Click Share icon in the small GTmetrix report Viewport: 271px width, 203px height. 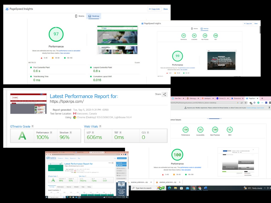[x=112, y=163]
